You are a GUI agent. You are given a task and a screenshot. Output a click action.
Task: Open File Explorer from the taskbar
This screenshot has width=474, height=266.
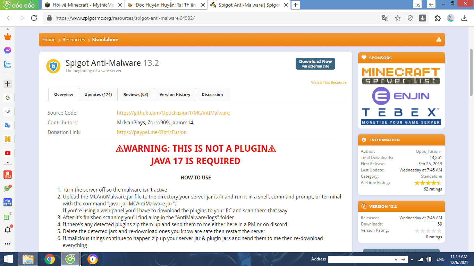click(28, 259)
